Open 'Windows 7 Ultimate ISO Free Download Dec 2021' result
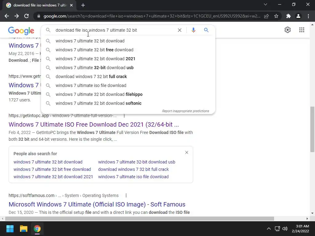 click(94, 124)
